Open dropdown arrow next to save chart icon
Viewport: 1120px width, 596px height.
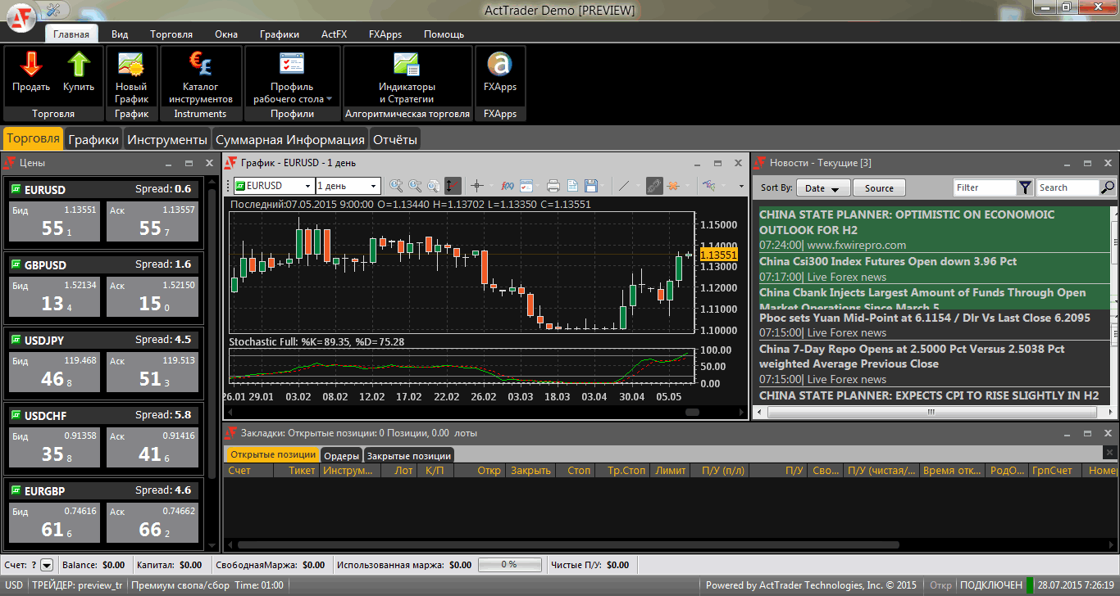click(603, 186)
